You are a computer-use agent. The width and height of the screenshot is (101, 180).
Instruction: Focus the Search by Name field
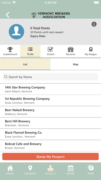click(x=50, y=77)
